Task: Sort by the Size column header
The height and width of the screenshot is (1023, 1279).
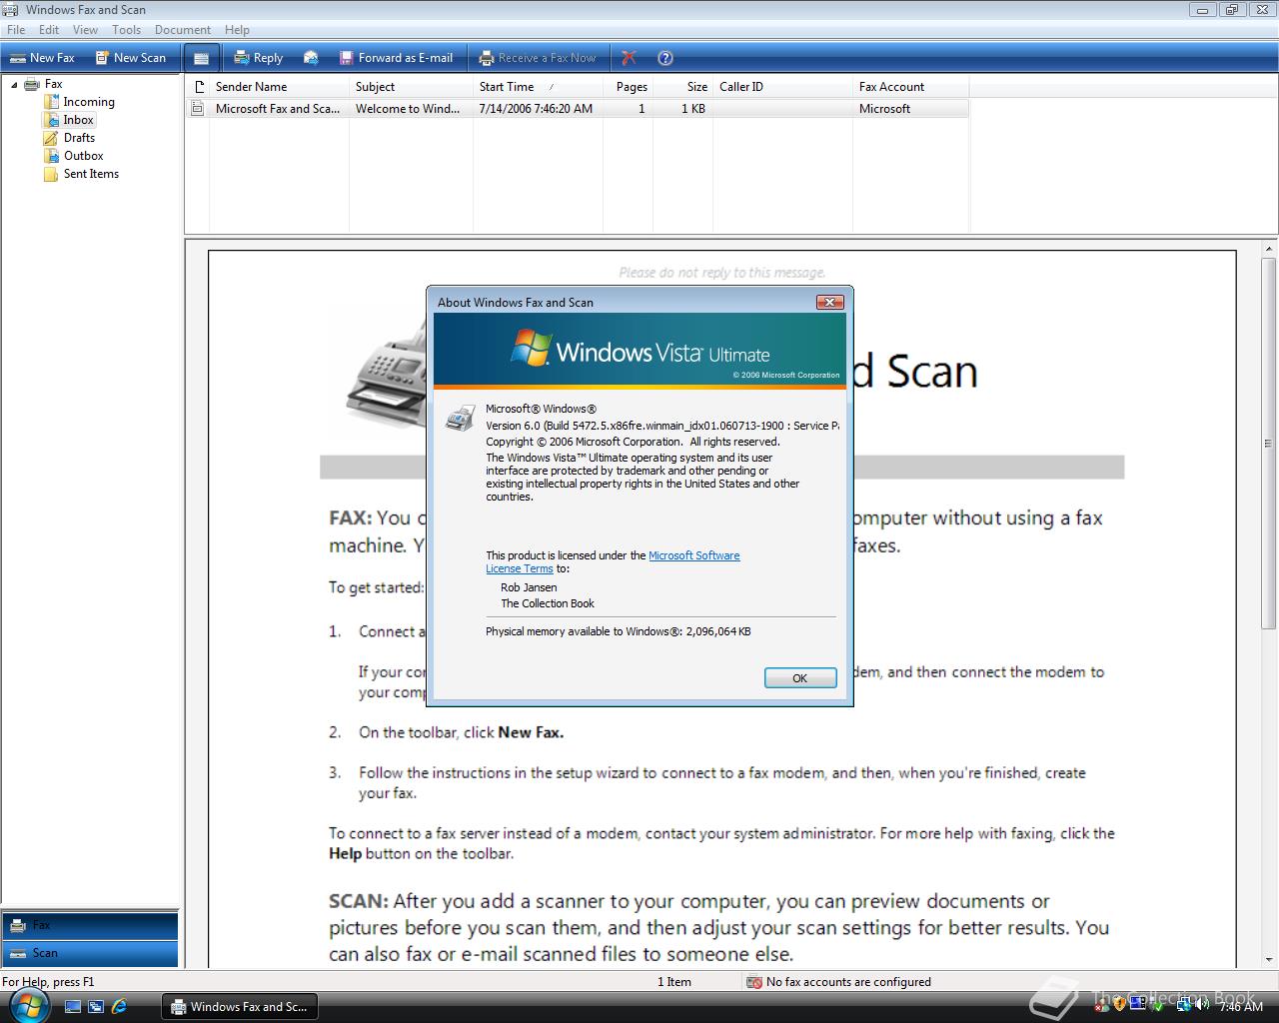Action: coord(682,87)
